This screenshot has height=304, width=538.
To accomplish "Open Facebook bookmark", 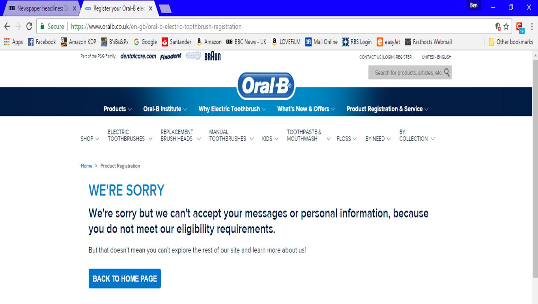I will 42,42.
